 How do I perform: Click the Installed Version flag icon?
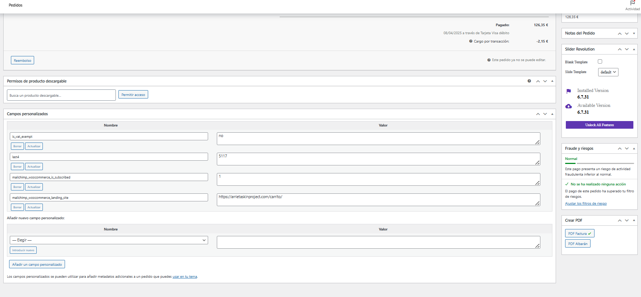tap(569, 91)
